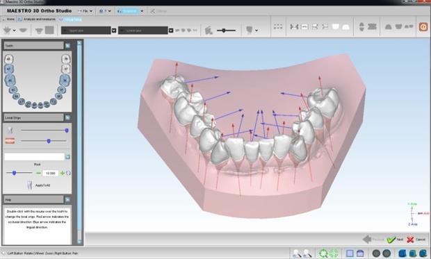Click the fourth alignment tool icon
The image size is (431, 259).
point(325,26)
